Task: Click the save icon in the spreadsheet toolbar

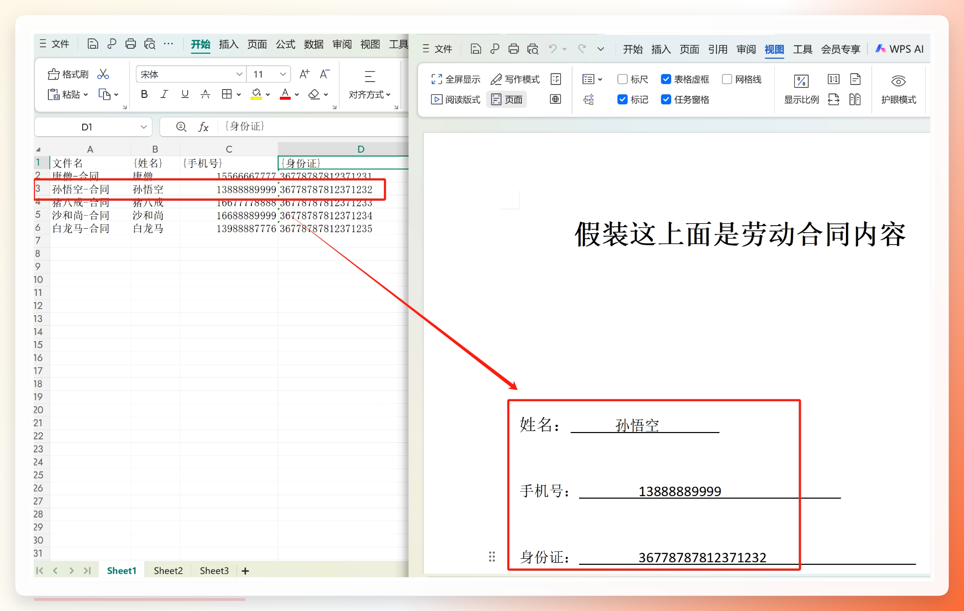Action: pos(93,44)
